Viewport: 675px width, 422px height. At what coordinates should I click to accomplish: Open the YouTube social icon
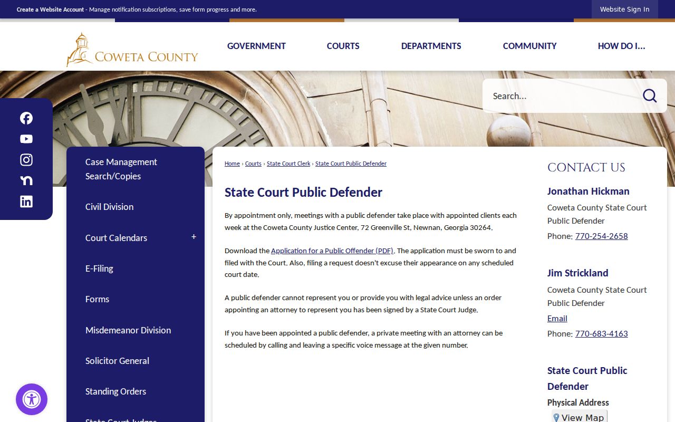(x=26, y=139)
